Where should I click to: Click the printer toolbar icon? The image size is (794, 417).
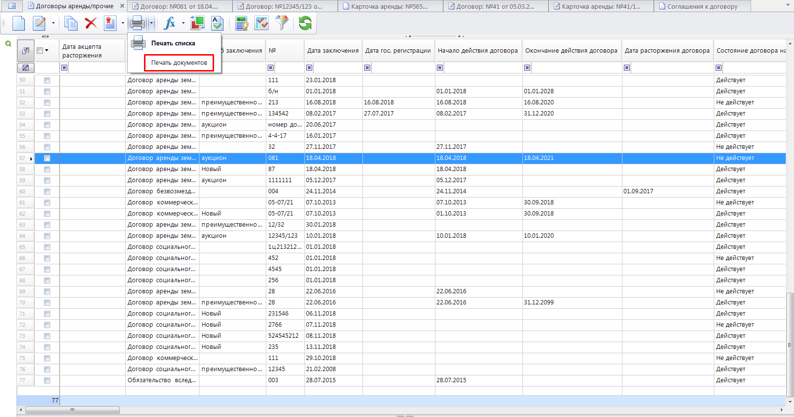[x=137, y=23]
